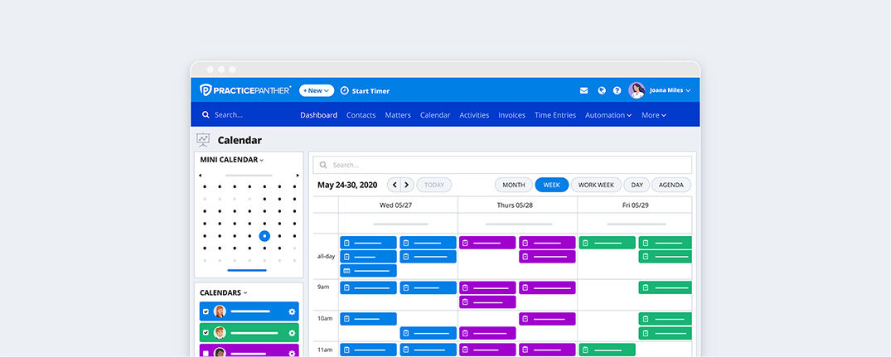Toggle the purple calendar checkbox
Screen dimensions: 891x357
[206, 353]
